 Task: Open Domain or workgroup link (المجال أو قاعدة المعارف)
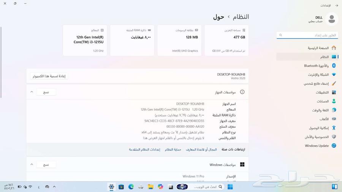(x=201, y=150)
